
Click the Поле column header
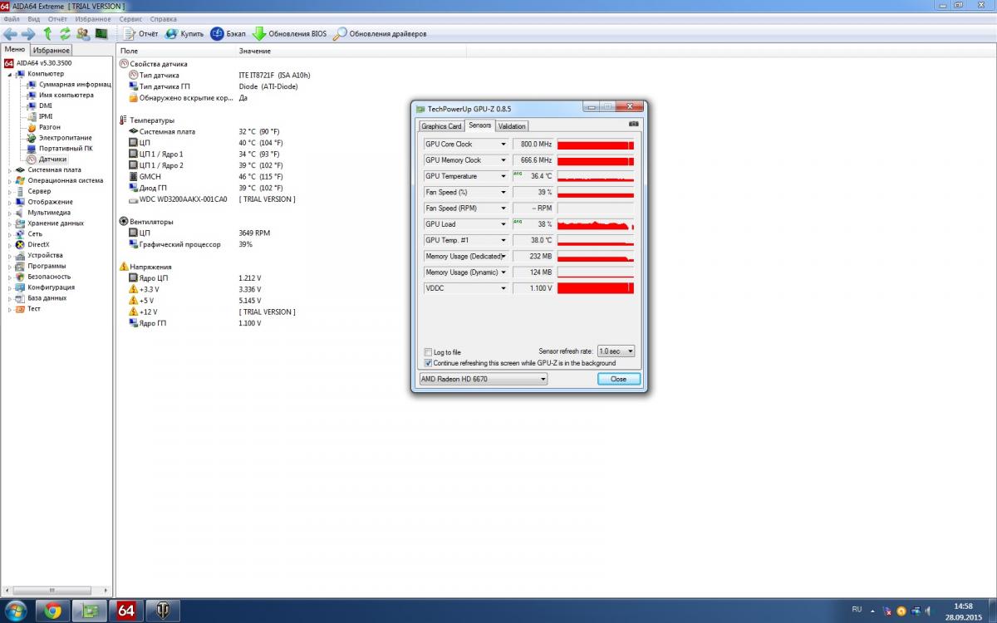[176, 52]
